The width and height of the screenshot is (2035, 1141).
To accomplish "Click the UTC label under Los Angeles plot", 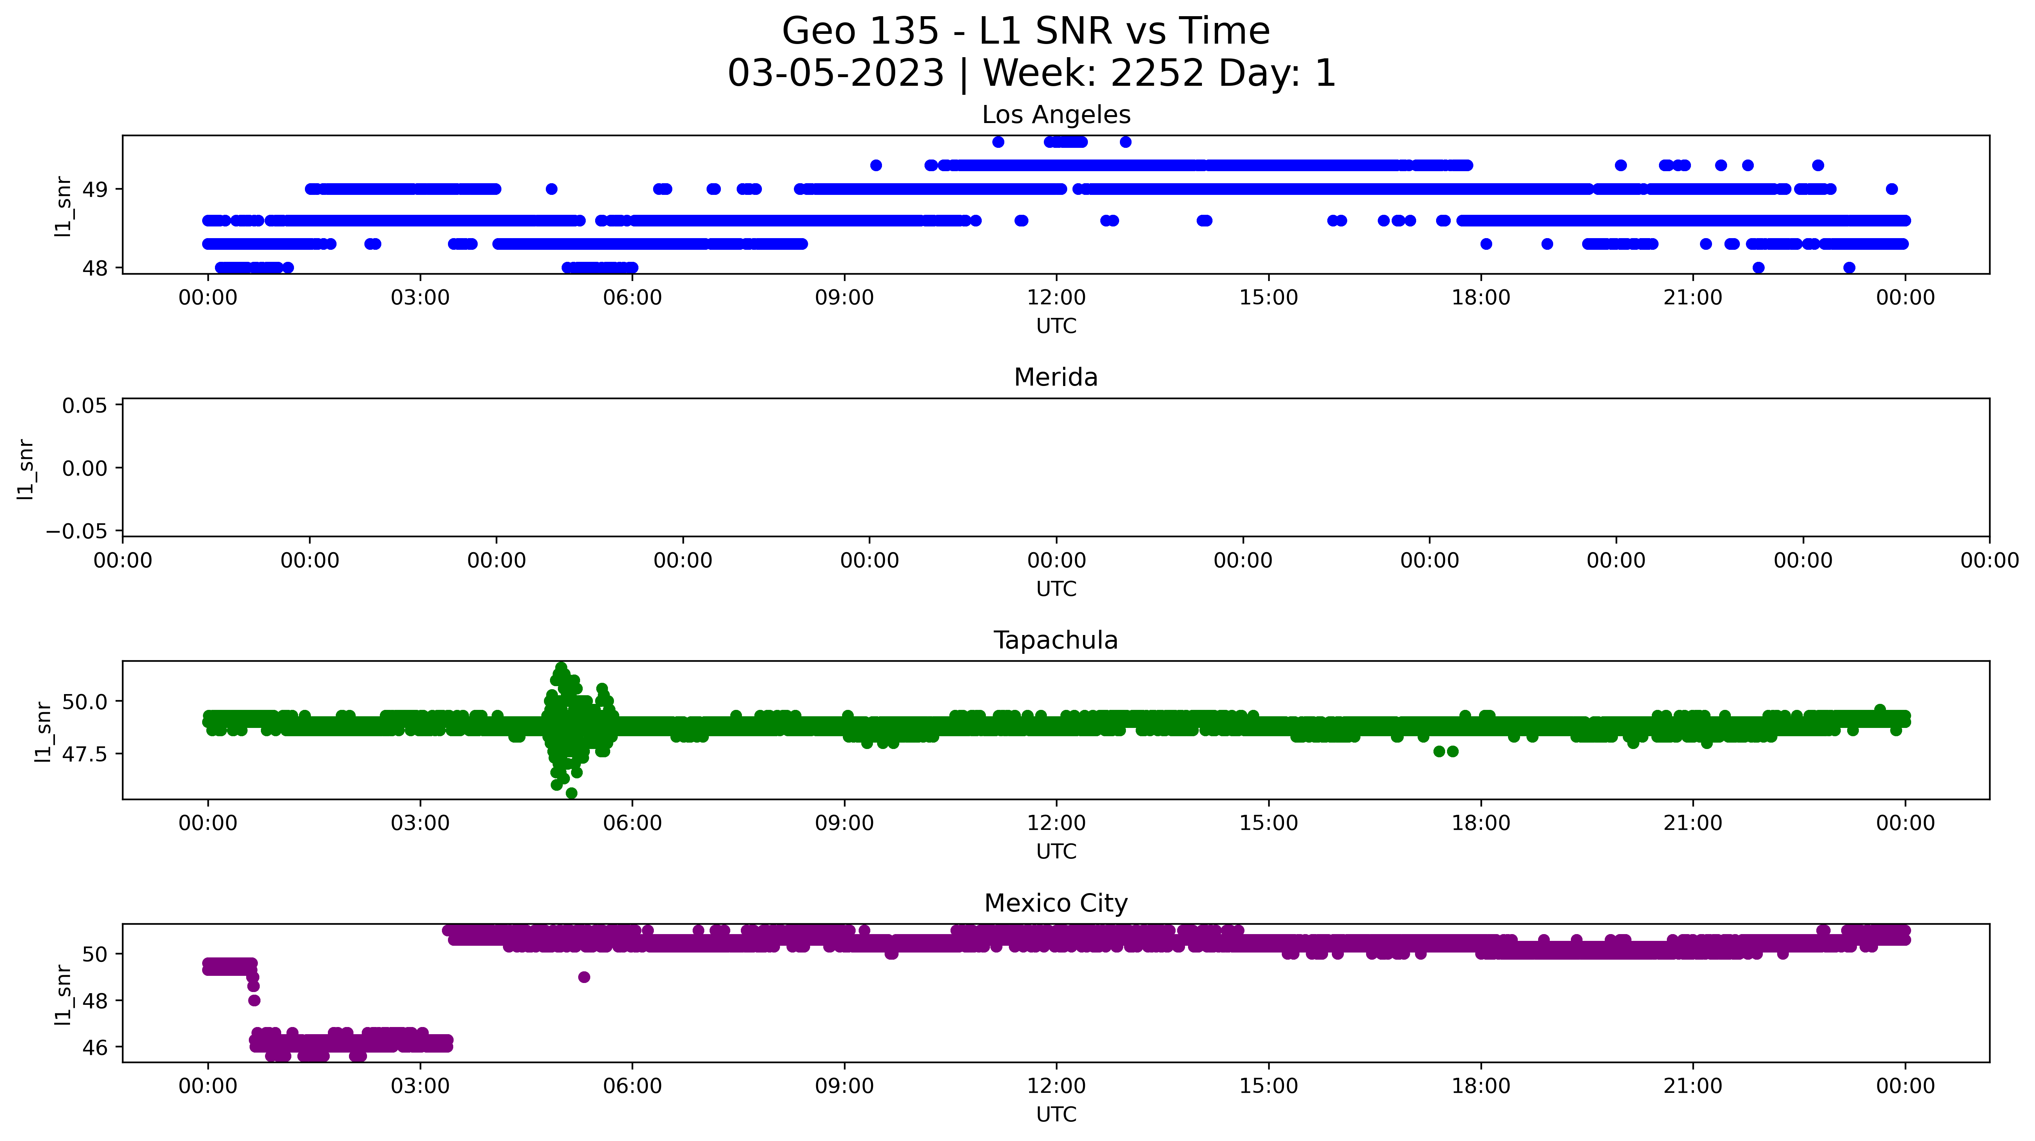I will pyautogui.click(x=1056, y=326).
